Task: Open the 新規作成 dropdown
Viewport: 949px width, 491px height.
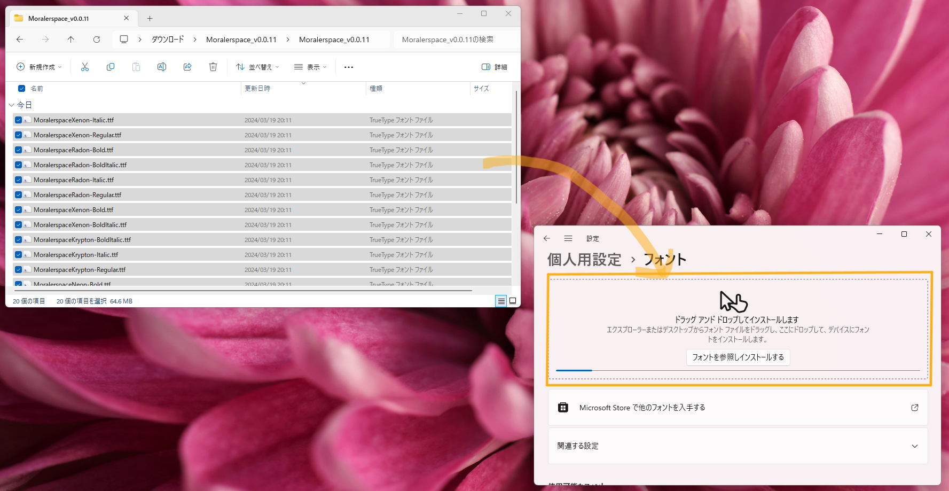Action: click(x=39, y=67)
